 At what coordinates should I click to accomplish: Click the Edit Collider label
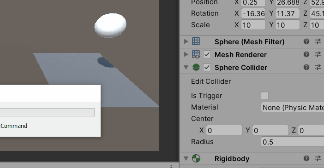211,81
